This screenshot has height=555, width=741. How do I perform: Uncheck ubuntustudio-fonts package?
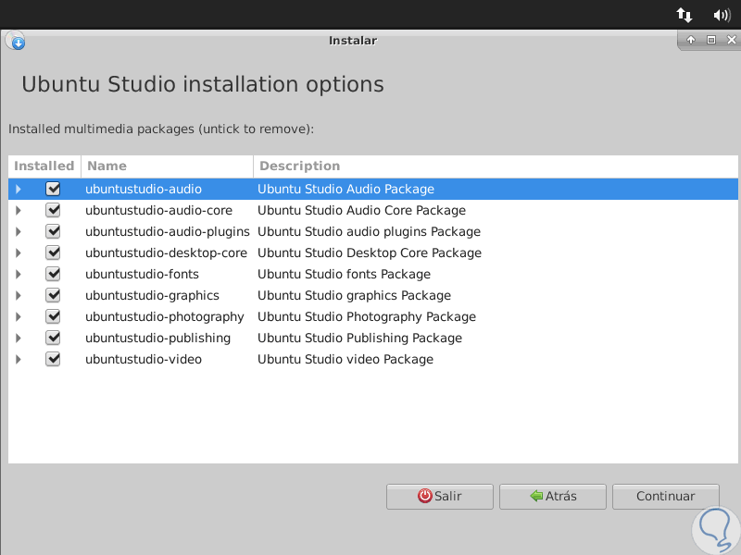point(53,274)
